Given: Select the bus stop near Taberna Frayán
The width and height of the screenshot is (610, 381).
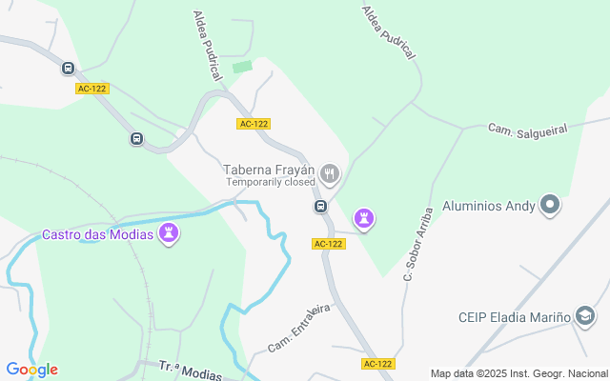Looking at the screenshot, I should (x=320, y=206).
